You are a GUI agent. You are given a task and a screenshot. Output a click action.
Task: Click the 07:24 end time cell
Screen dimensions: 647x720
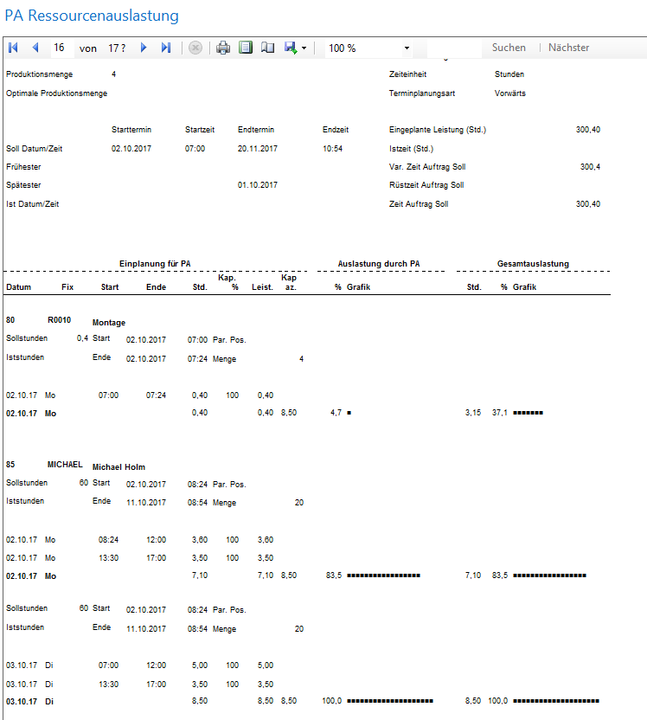156,395
